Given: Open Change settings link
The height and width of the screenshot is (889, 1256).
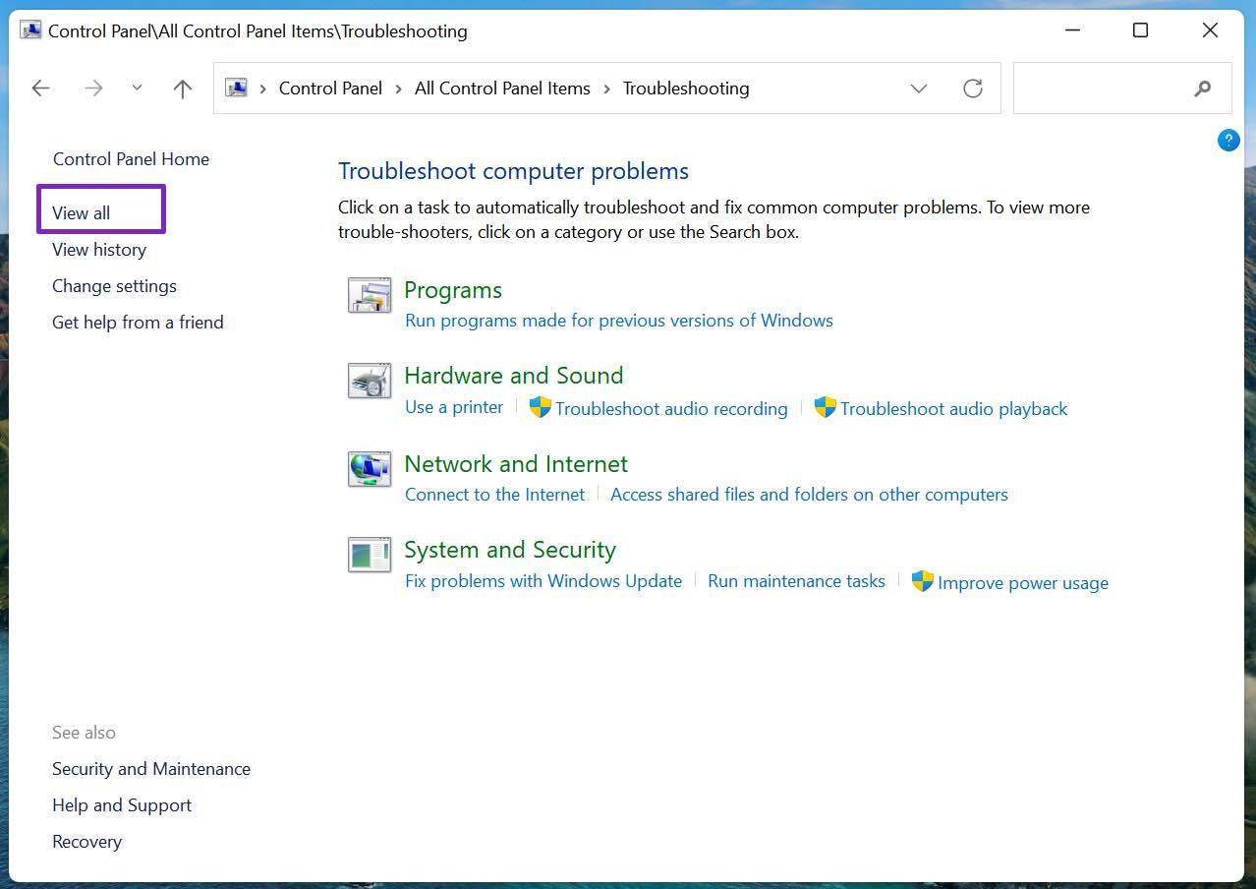Looking at the screenshot, I should pos(114,286).
